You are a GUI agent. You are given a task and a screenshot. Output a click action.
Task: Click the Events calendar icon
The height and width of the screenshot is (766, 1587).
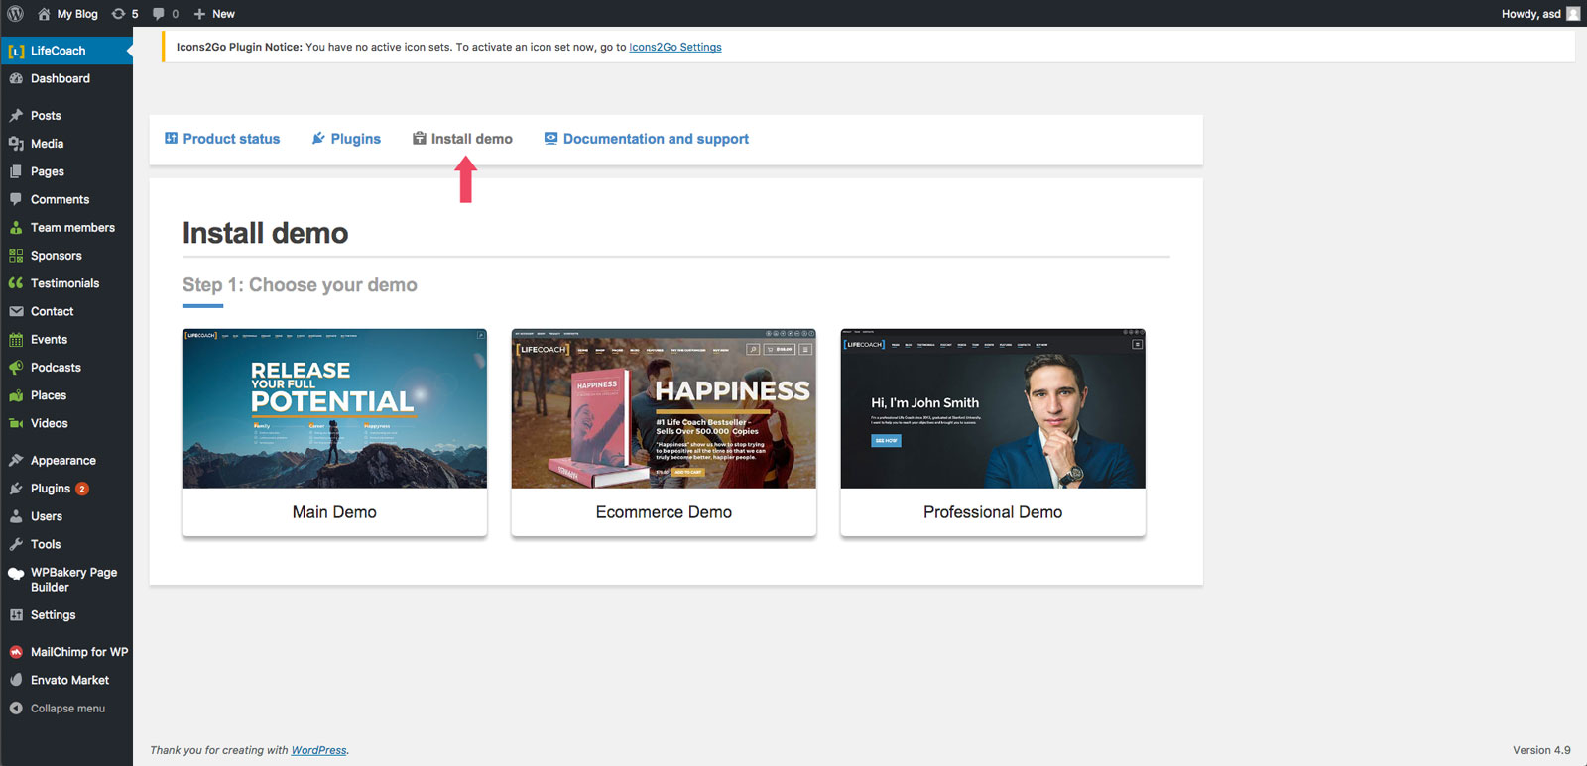(x=16, y=339)
